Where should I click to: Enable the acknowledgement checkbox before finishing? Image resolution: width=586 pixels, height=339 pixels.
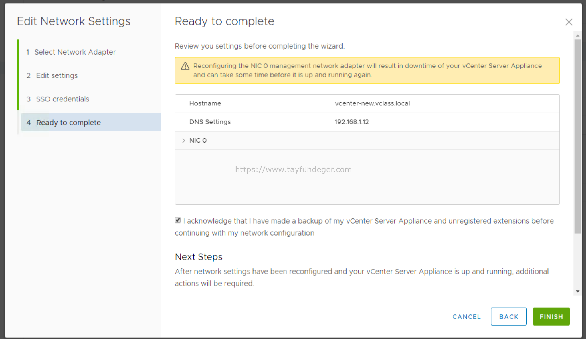pos(177,220)
